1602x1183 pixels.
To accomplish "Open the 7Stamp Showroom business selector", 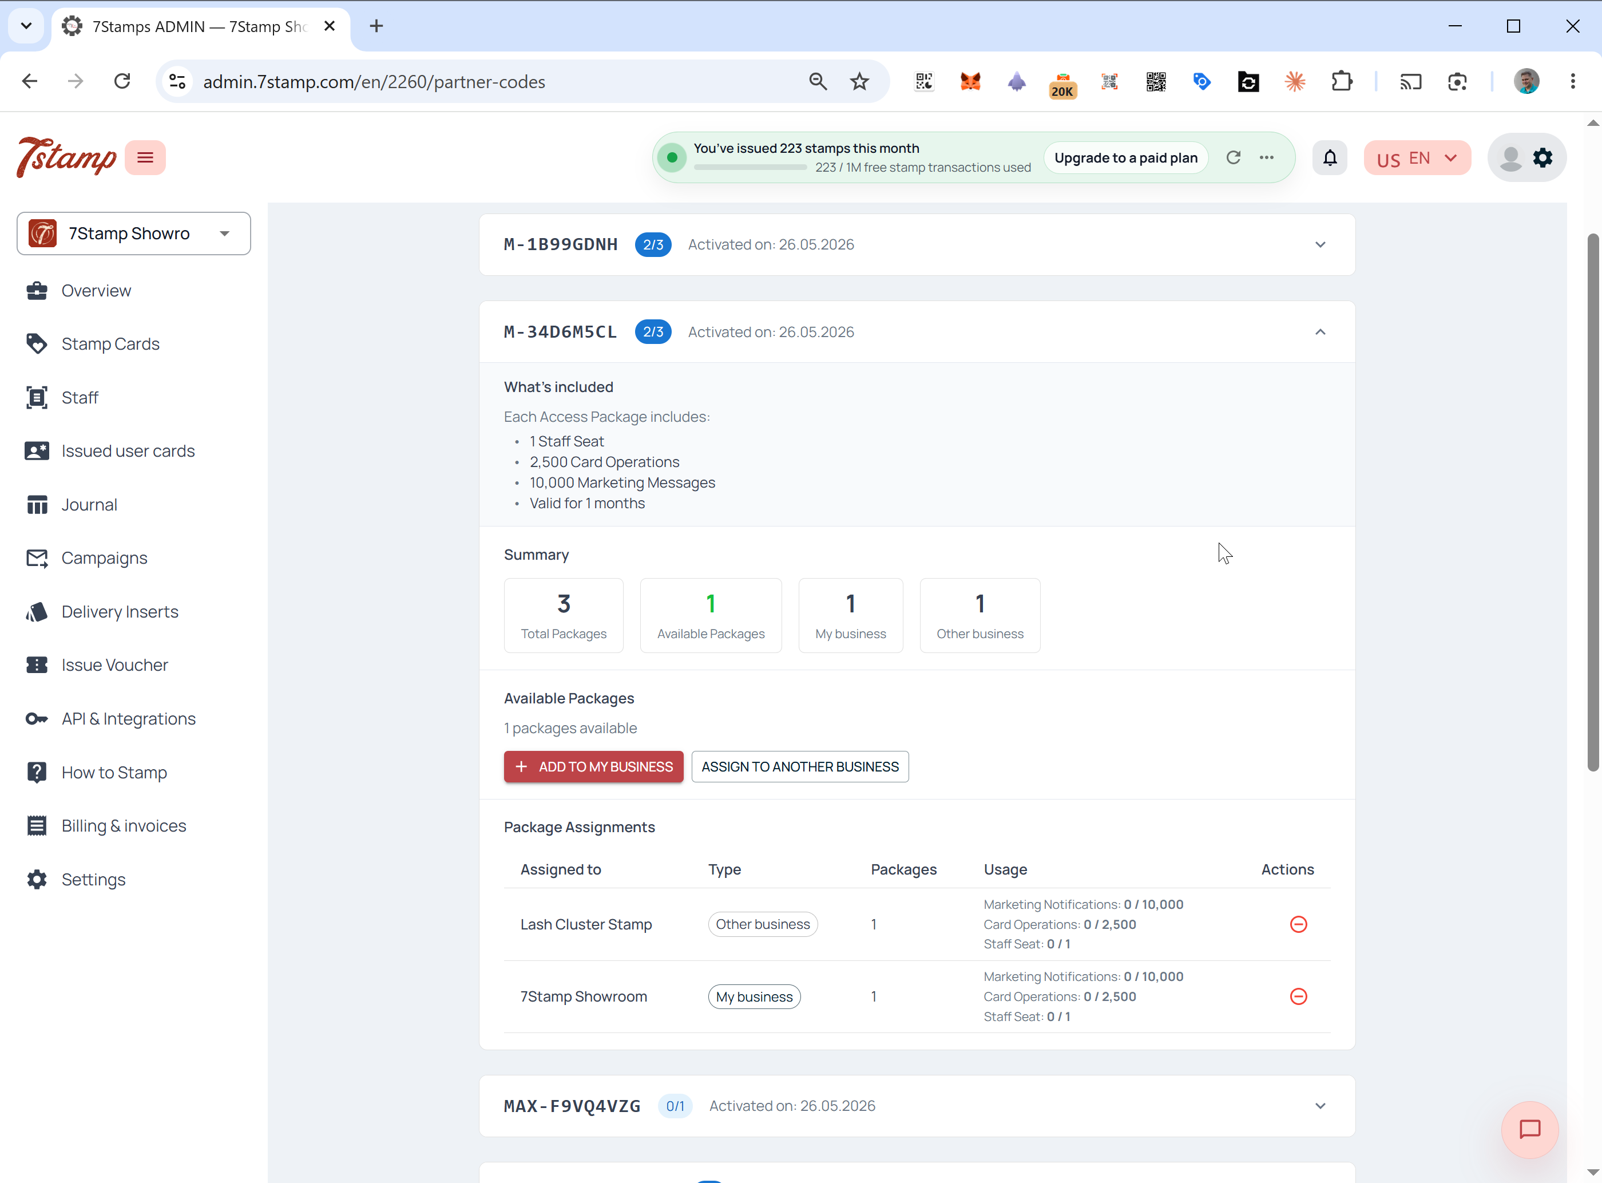I will tap(134, 234).
